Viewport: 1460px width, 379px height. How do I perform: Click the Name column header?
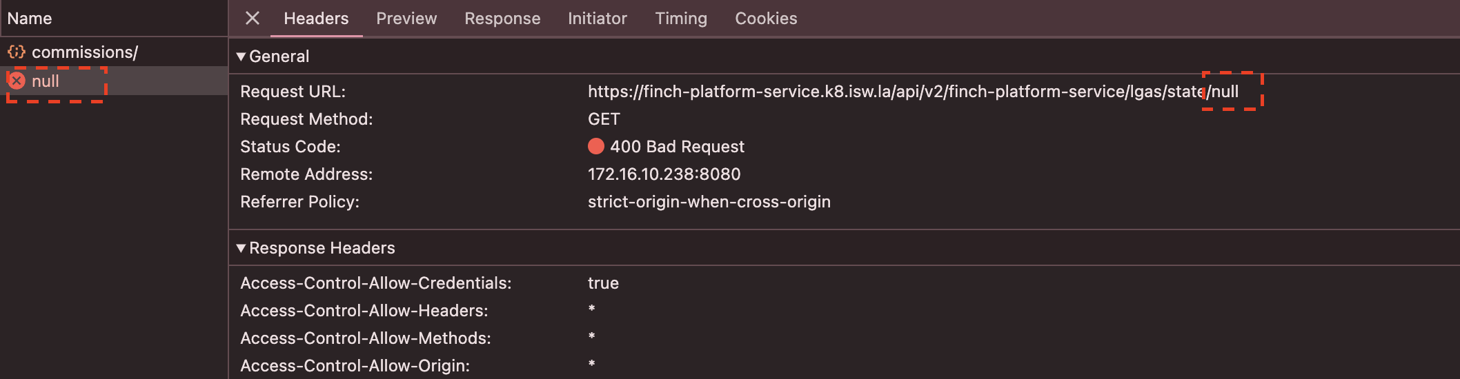click(30, 19)
